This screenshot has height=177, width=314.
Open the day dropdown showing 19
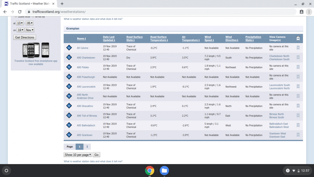click(x=20, y=30)
